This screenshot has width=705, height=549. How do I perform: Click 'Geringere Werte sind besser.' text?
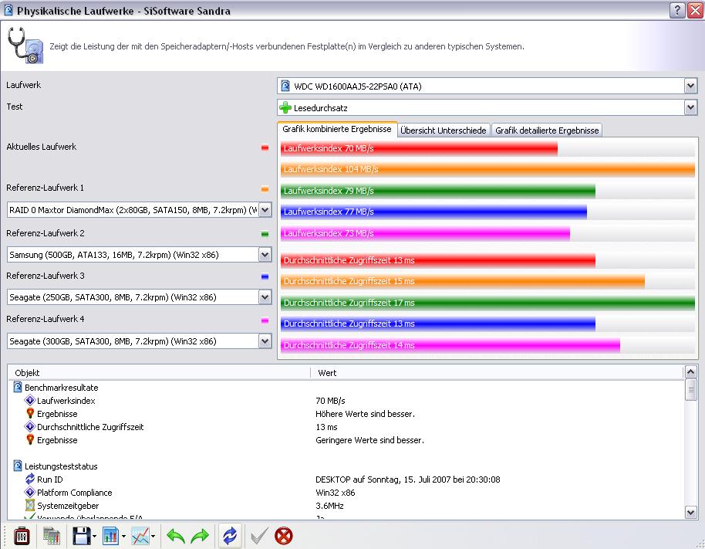coord(369,440)
